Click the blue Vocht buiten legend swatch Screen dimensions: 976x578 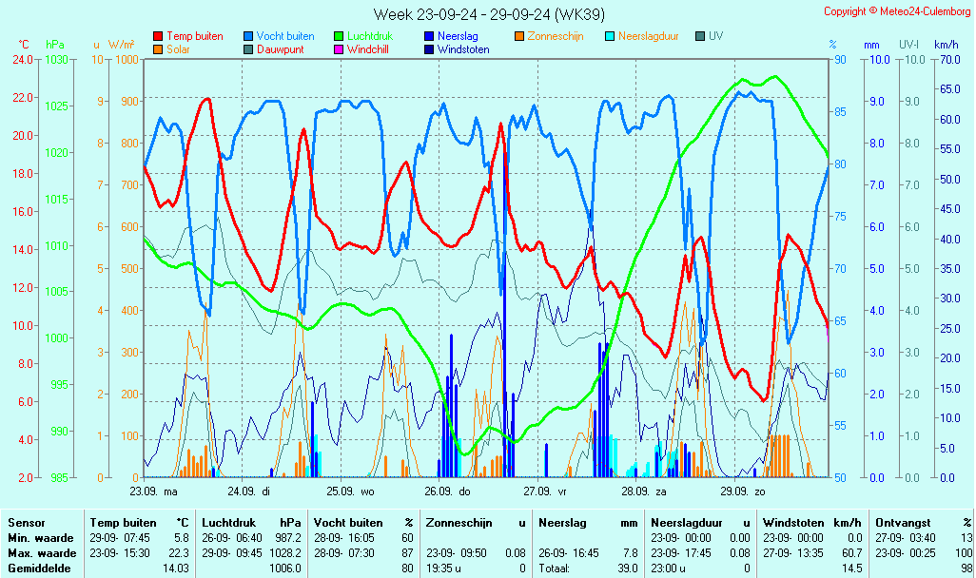pos(247,36)
